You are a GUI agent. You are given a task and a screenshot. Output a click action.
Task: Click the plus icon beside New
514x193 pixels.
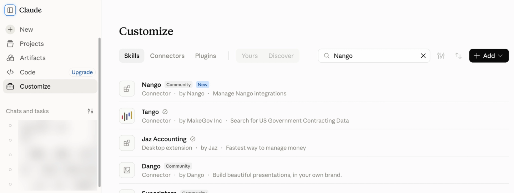coord(10,30)
